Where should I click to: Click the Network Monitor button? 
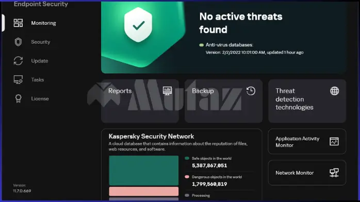(307, 173)
